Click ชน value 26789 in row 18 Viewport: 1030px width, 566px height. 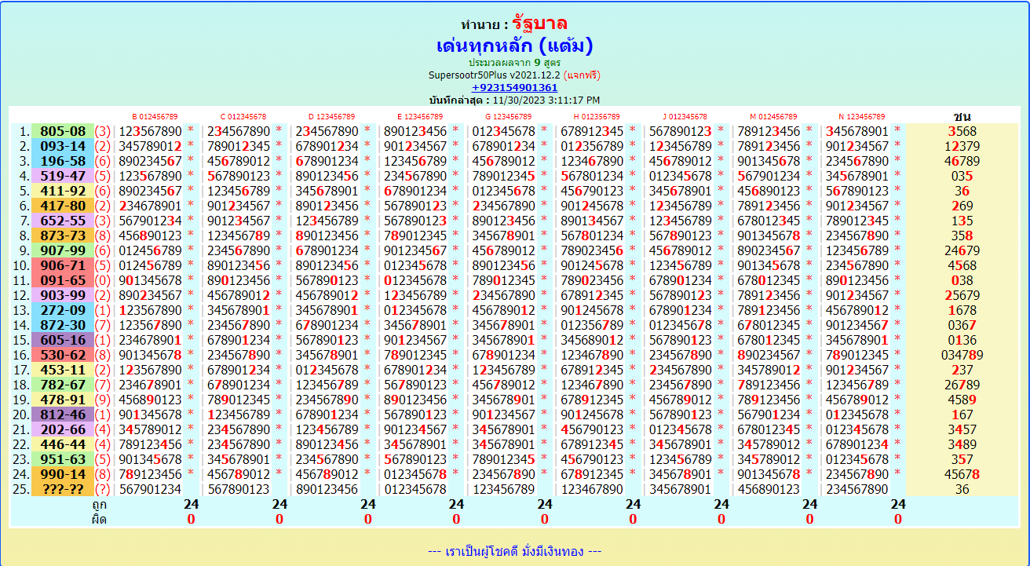(x=962, y=385)
